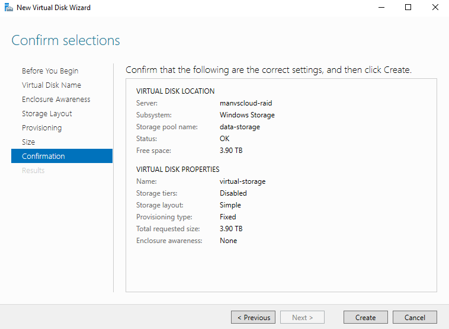Select the data-storage pool name

pyautogui.click(x=240, y=127)
